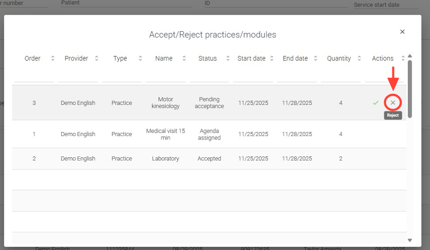Image resolution: width=430 pixels, height=250 pixels.
Task: Sort by End date column arrows
Action: click(315, 58)
